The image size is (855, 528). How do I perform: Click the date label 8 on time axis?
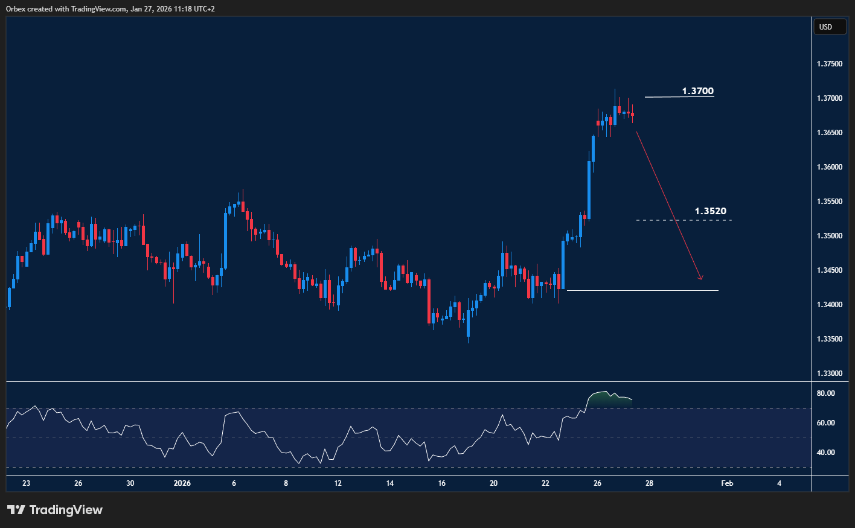pyautogui.click(x=286, y=483)
